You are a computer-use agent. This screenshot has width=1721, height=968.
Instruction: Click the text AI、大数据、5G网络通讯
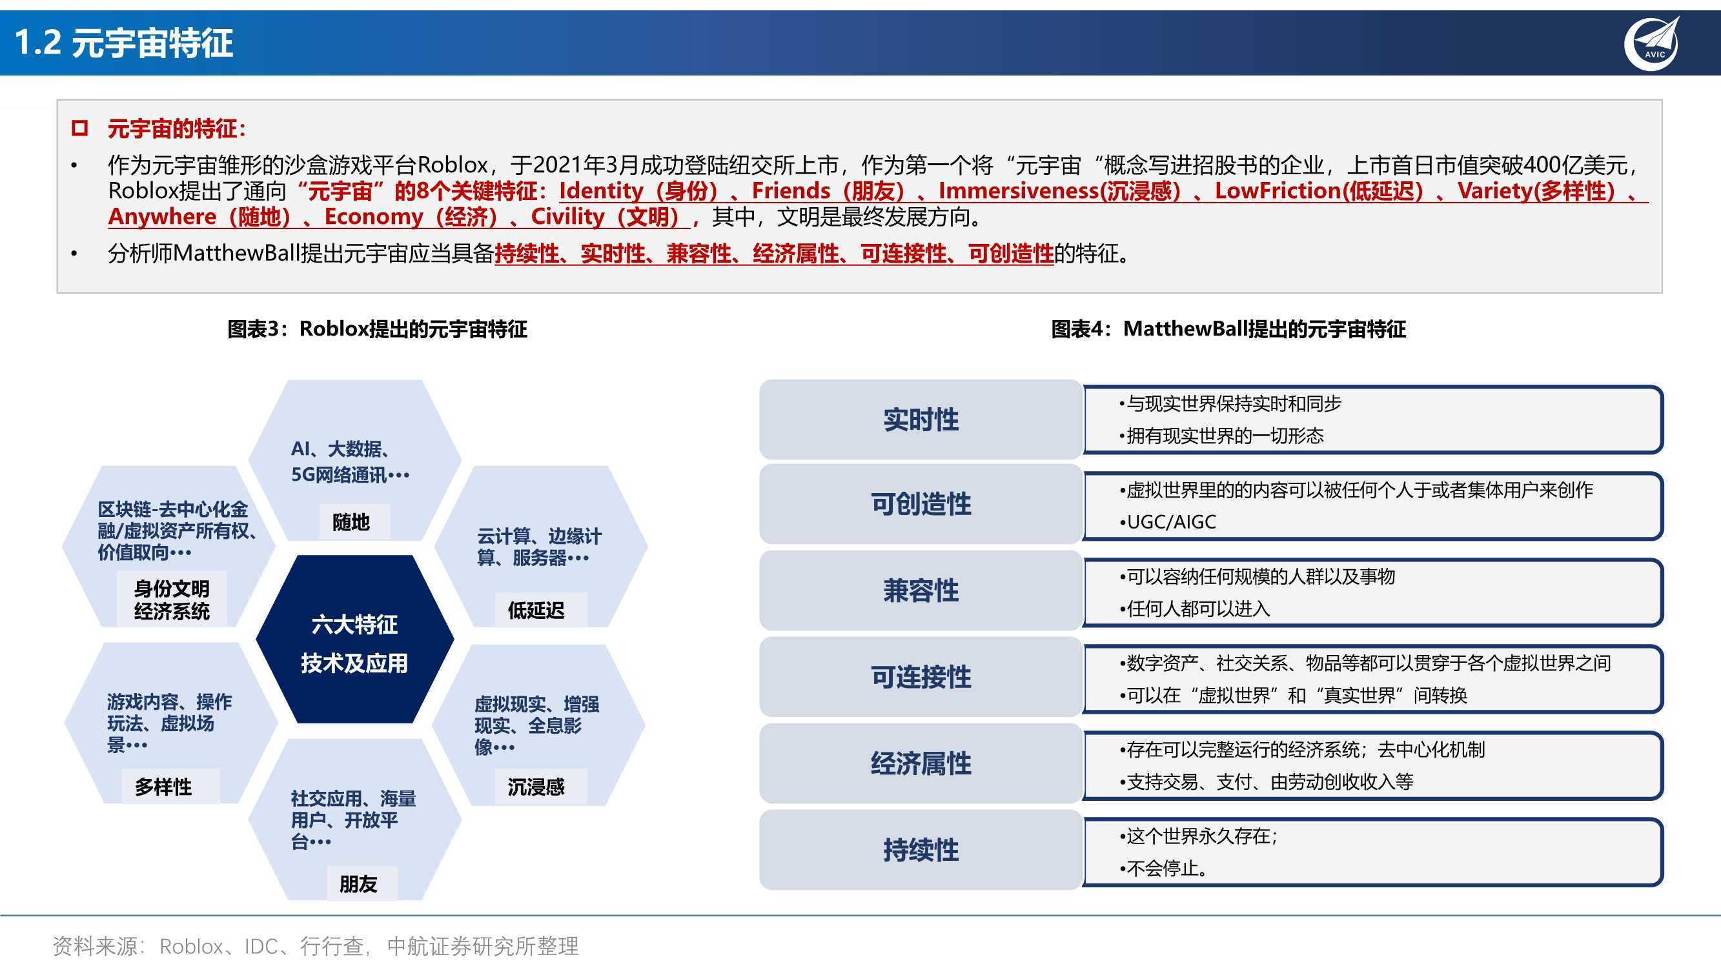coord(350,461)
